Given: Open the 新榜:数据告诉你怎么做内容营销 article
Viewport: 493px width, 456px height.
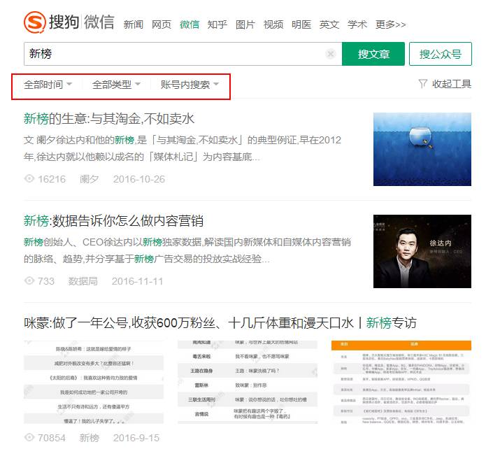Looking at the screenshot, I should tap(113, 221).
